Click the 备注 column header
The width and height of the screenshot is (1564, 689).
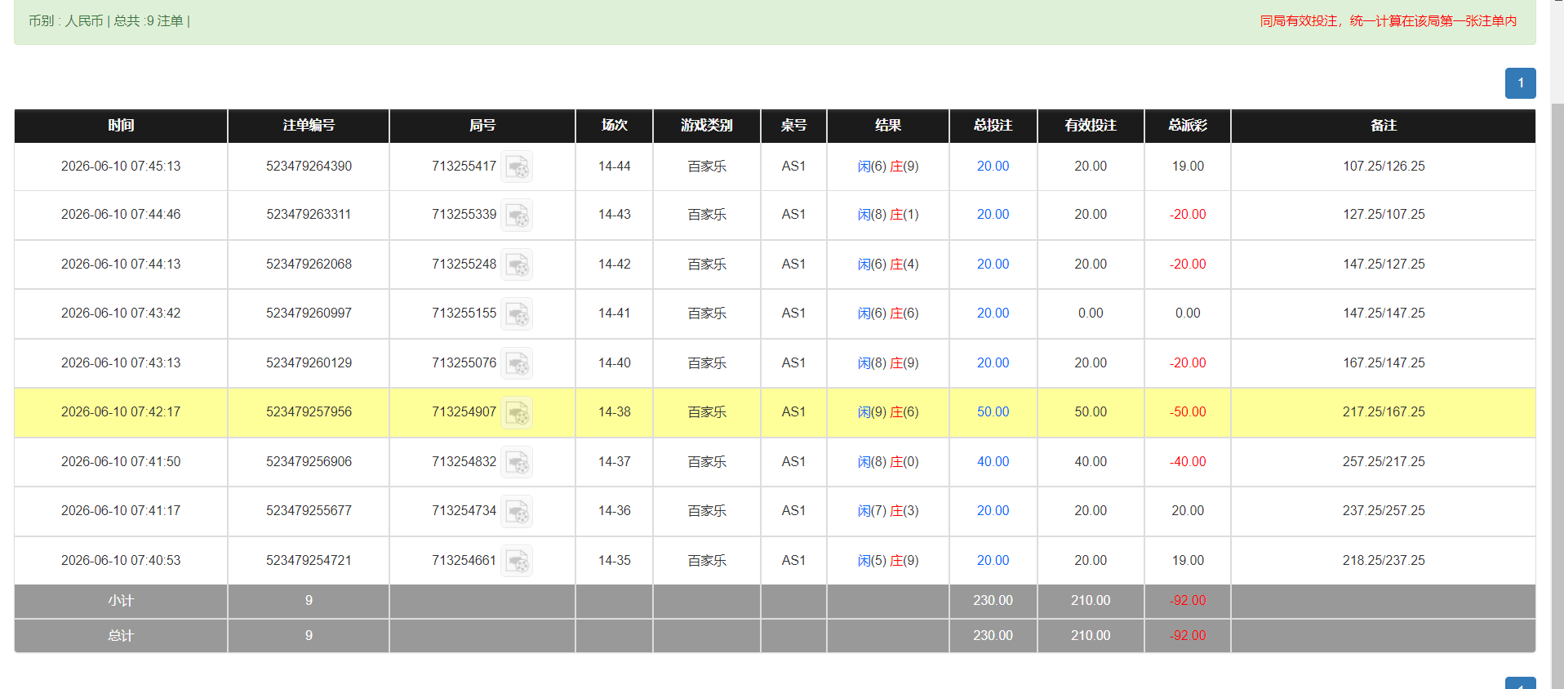click(x=1384, y=126)
